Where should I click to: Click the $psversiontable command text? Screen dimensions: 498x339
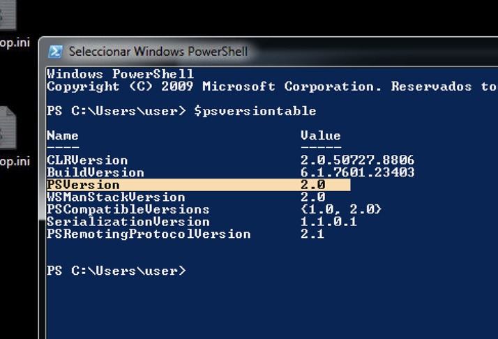pyautogui.click(x=255, y=111)
